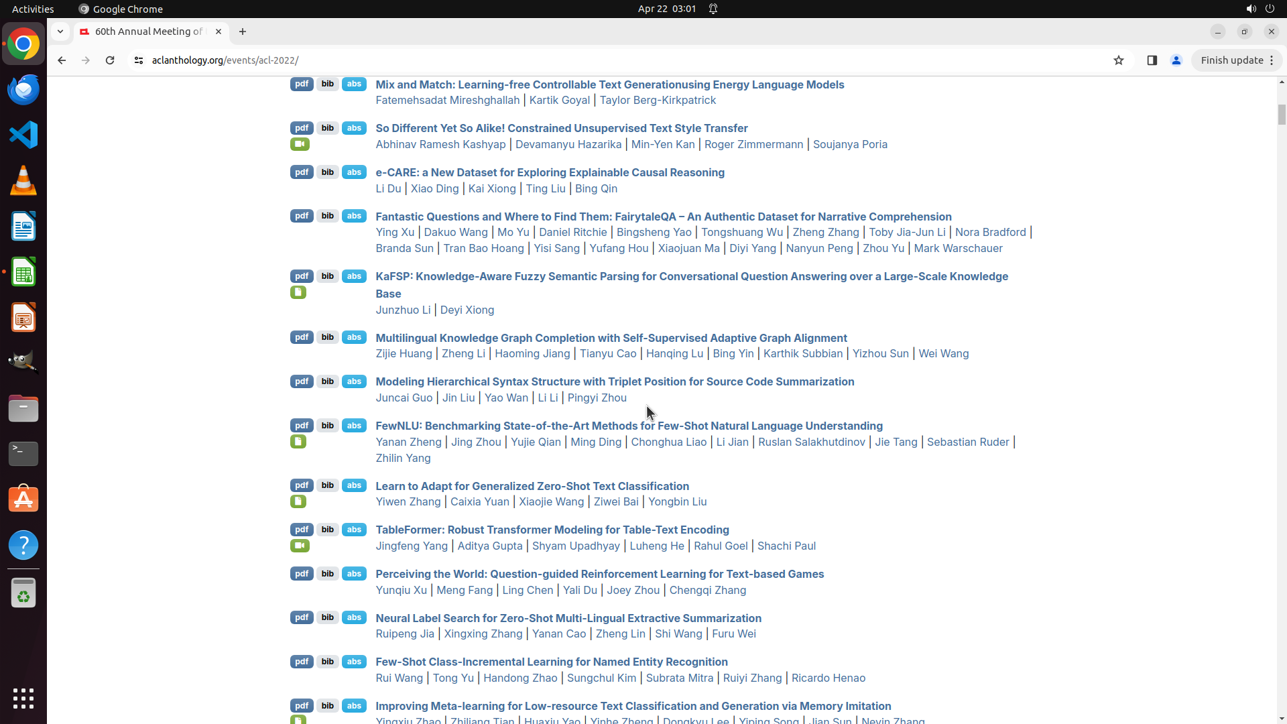Open the attachment icon for KaFSP paper
Screen dimensions: 1287x724
(298, 292)
